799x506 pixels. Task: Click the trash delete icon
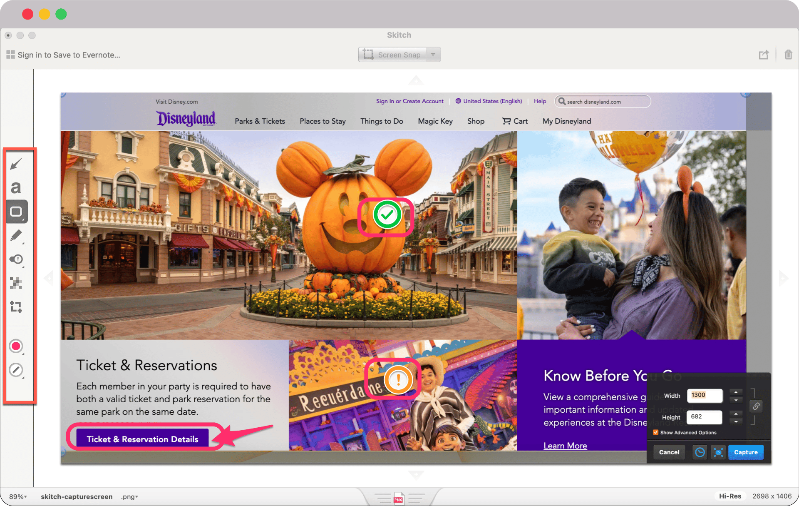[x=788, y=55]
